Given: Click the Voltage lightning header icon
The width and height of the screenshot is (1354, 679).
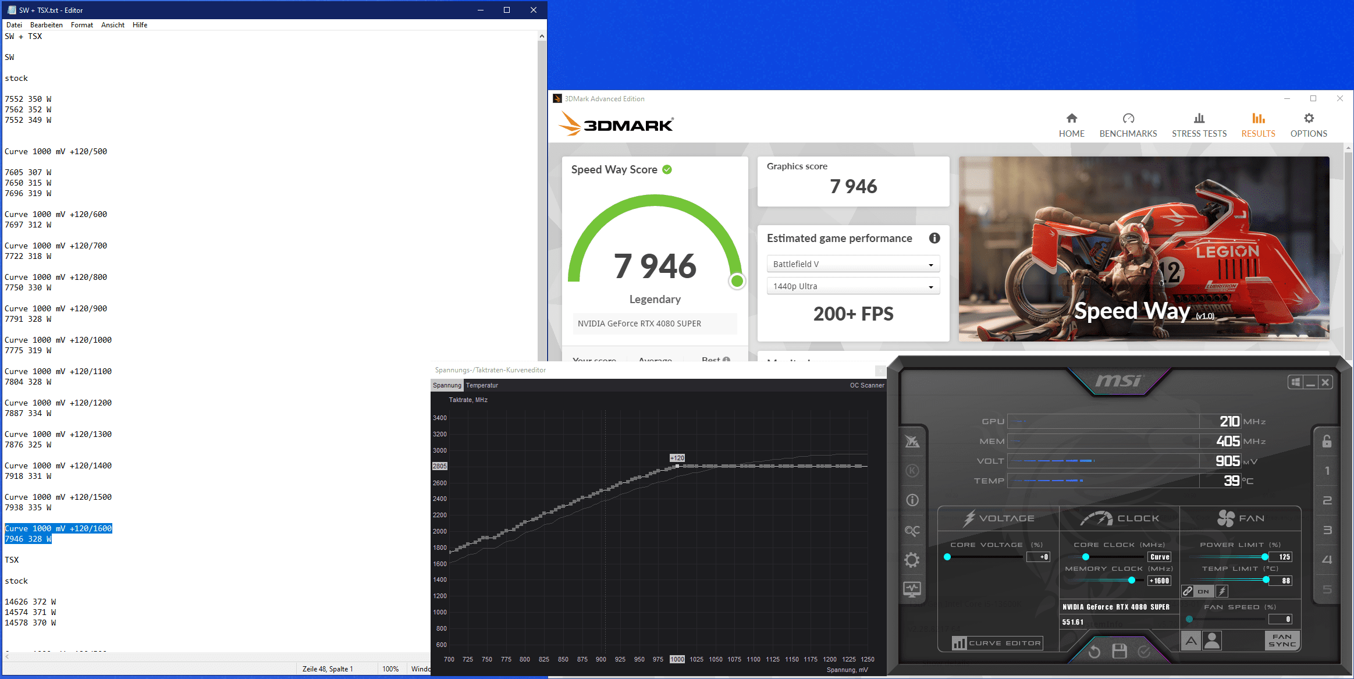Looking at the screenshot, I should click(x=969, y=518).
